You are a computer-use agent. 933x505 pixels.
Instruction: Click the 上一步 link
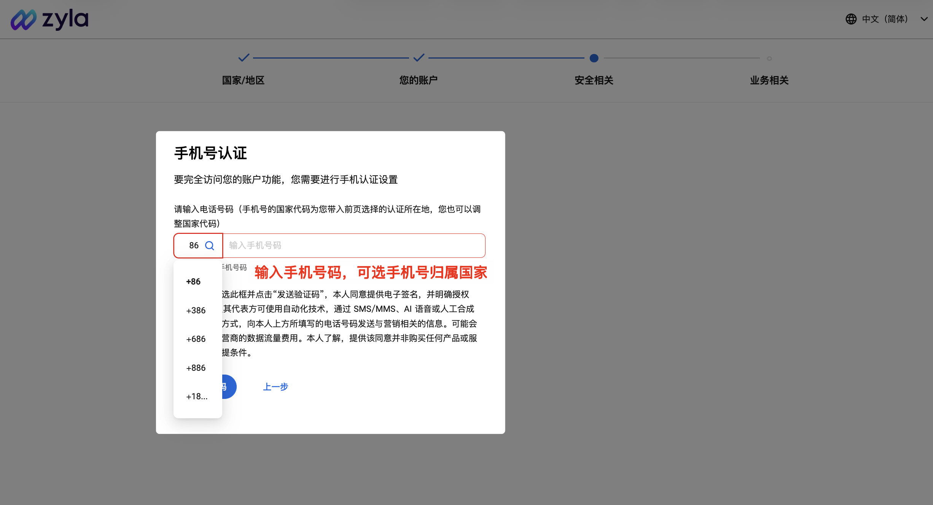click(x=275, y=386)
